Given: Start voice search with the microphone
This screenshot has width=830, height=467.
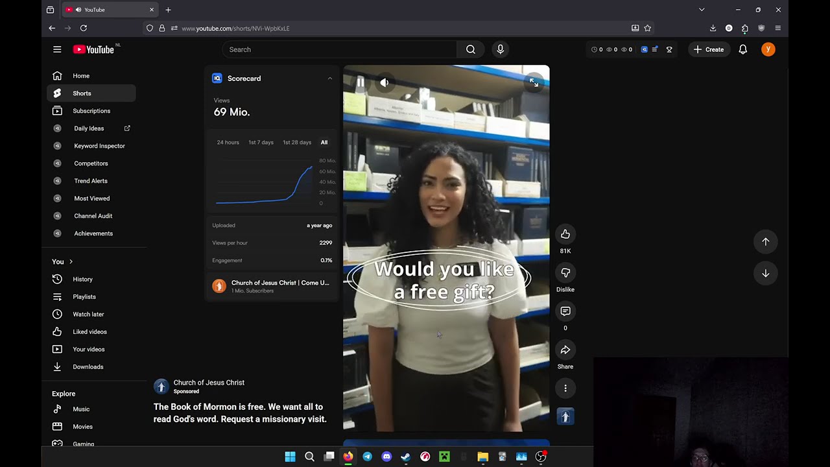Looking at the screenshot, I should point(500,49).
